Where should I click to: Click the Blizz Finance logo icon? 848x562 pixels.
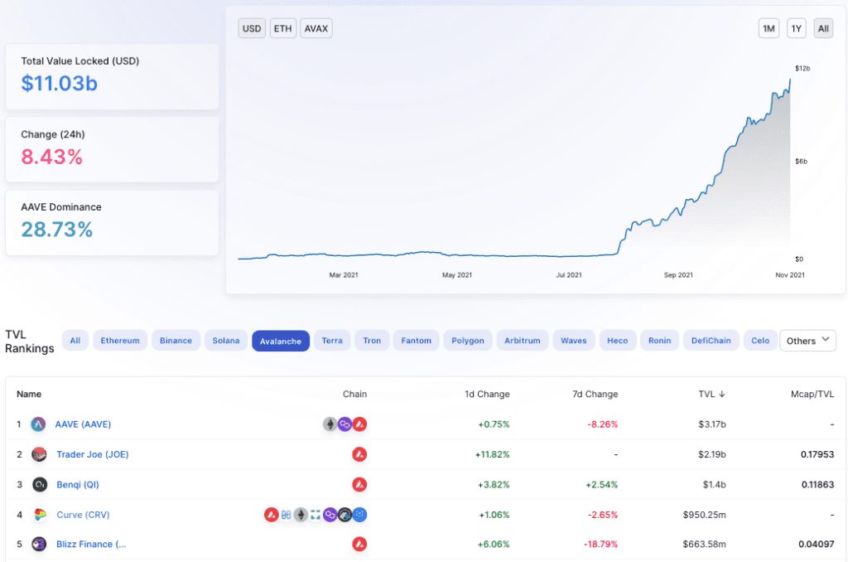click(39, 545)
